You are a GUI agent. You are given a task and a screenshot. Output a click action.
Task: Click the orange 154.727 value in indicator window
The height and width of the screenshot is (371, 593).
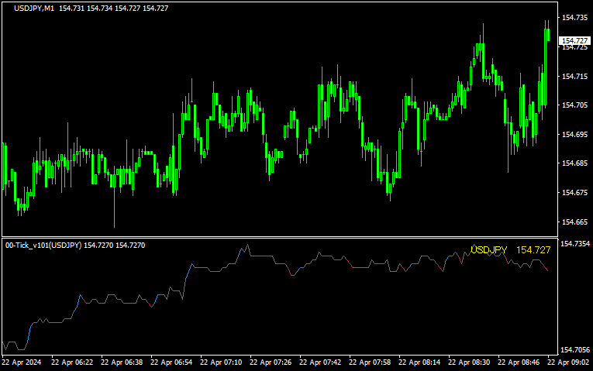[x=533, y=250]
